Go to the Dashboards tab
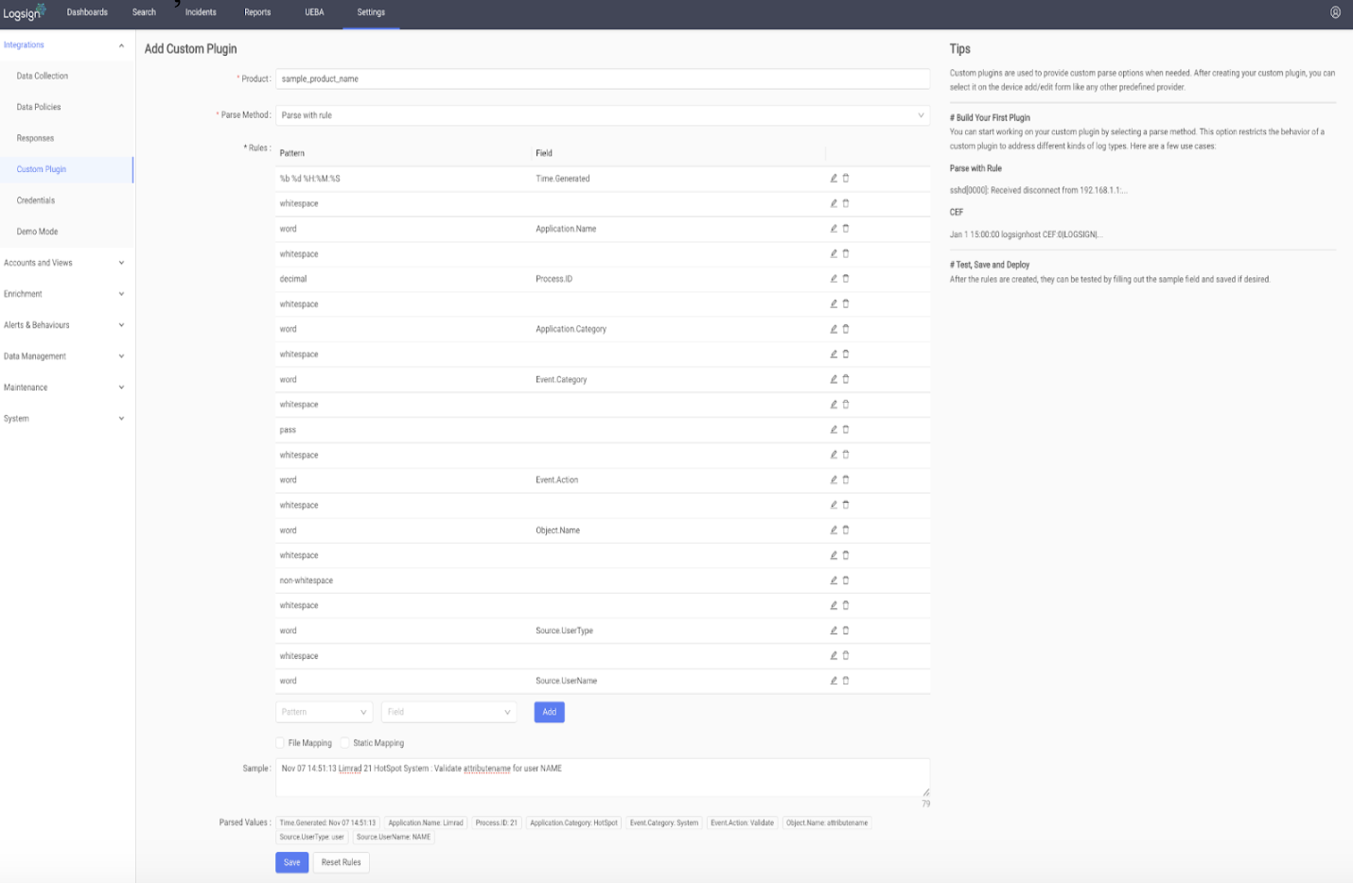This screenshot has height=883, width=1353. tap(87, 12)
